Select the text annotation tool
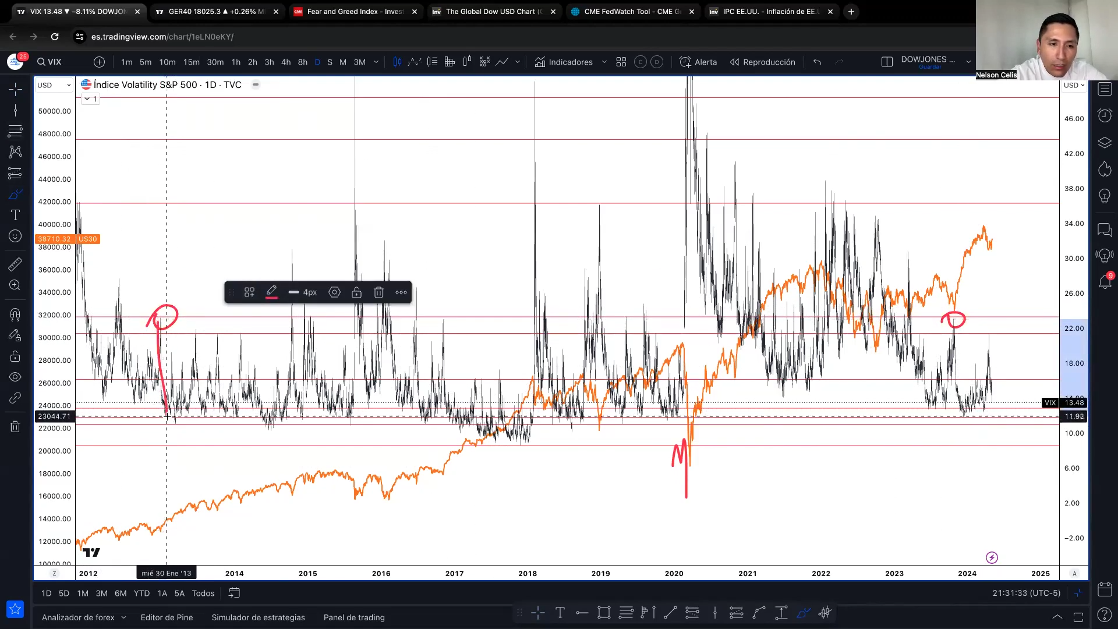The width and height of the screenshot is (1118, 629). coord(15,215)
